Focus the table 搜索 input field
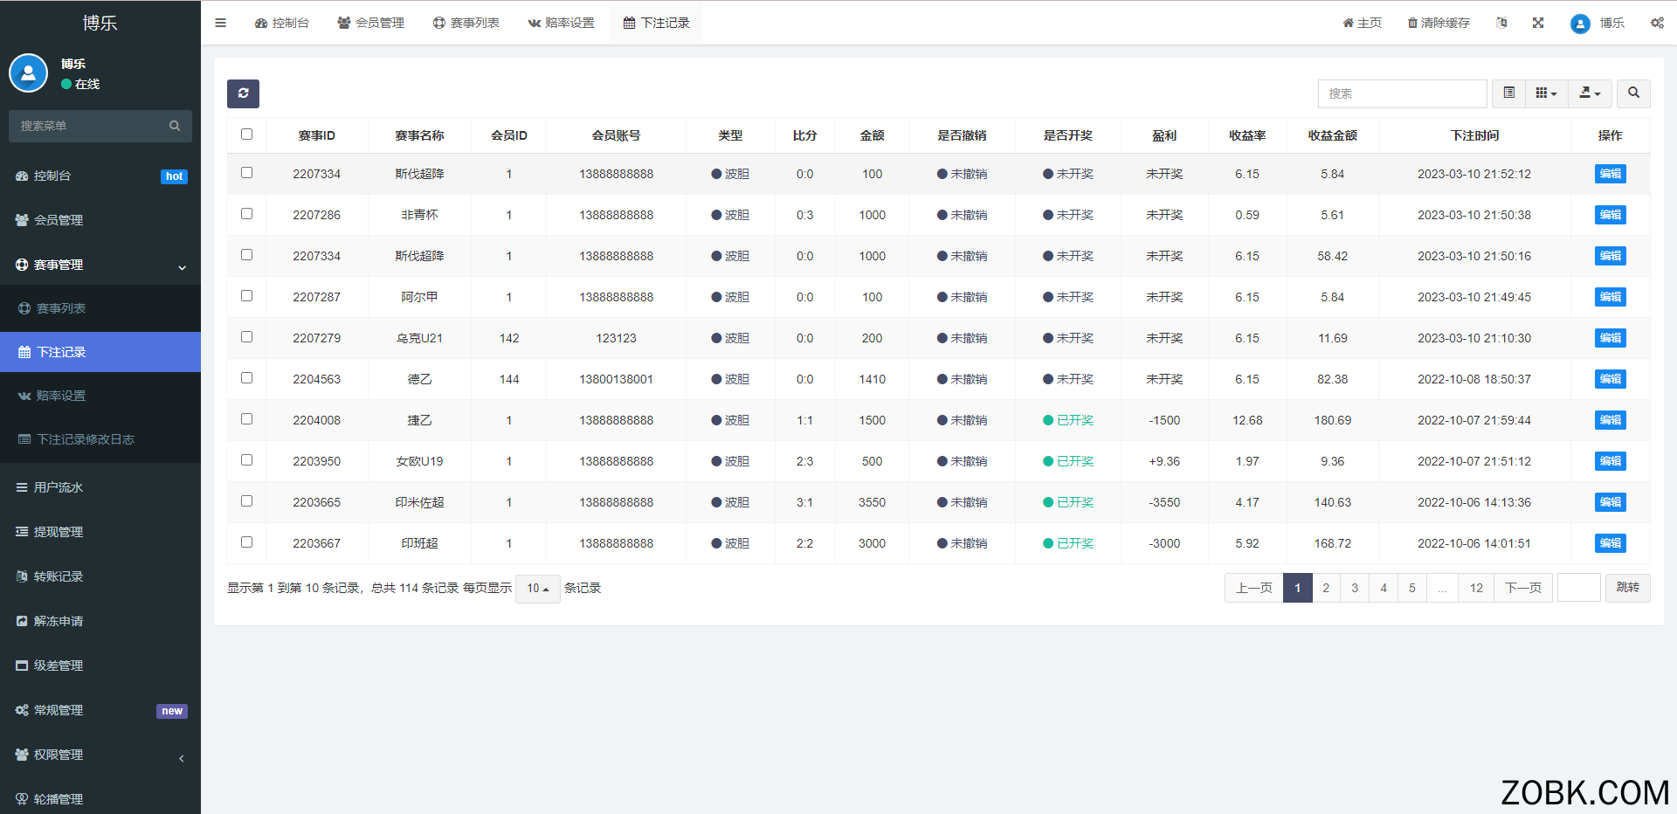Image resolution: width=1677 pixels, height=814 pixels. pyautogui.click(x=1403, y=93)
